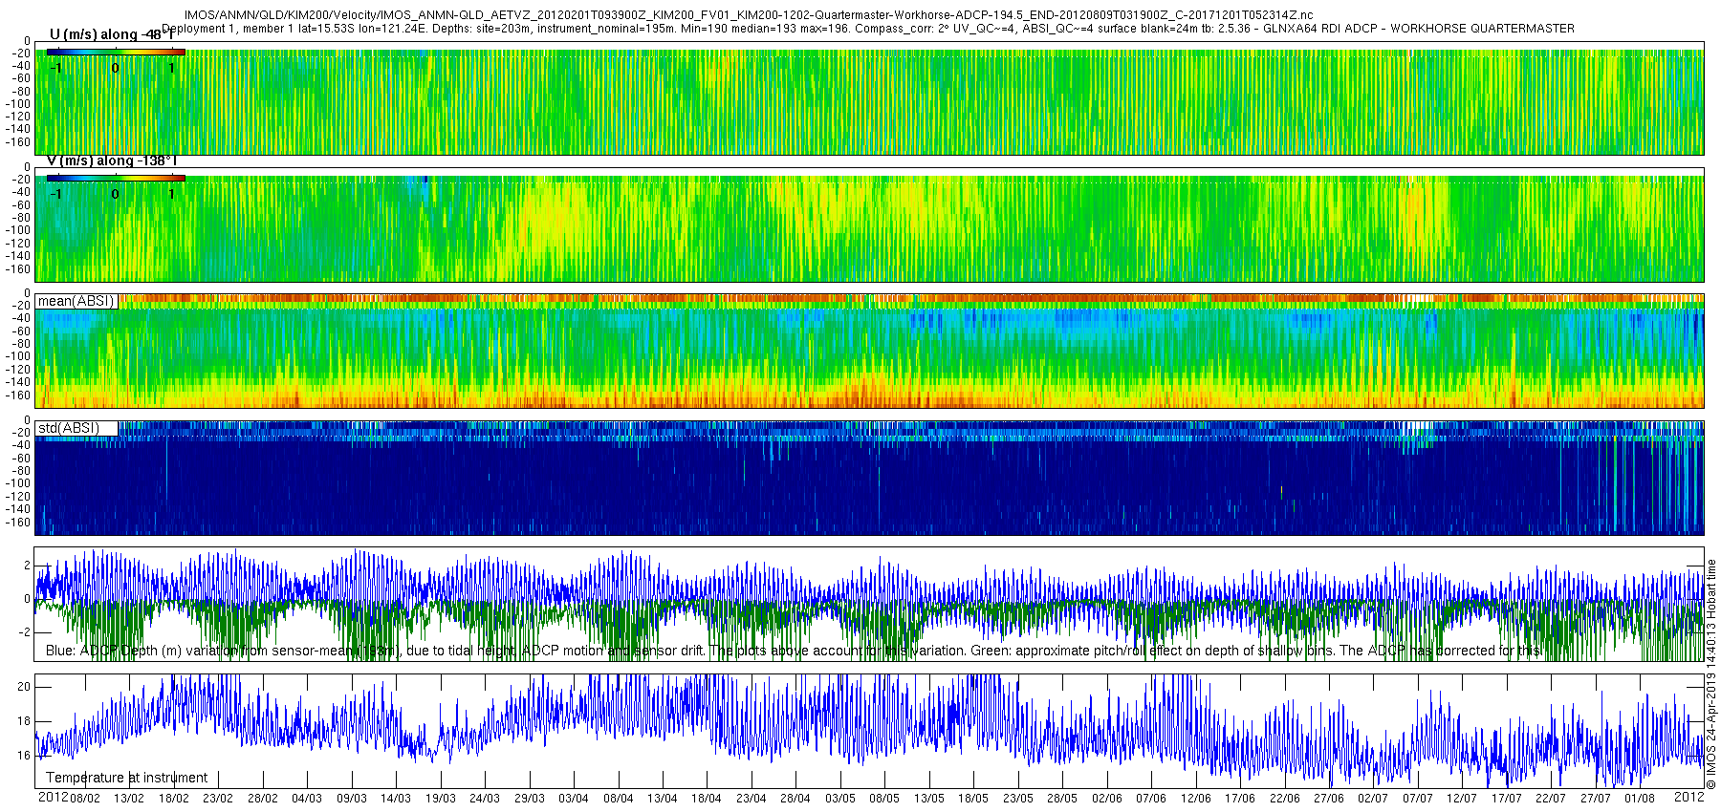
Task: Click the '-2' tick on ADCP depth variation axis
Action: coord(25,632)
